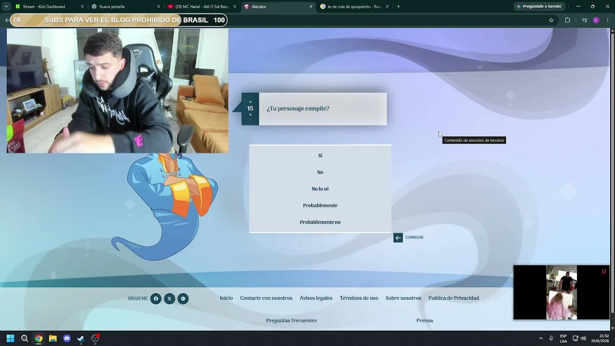Answer Sí to the question
The image size is (615, 346).
click(320, 156)
